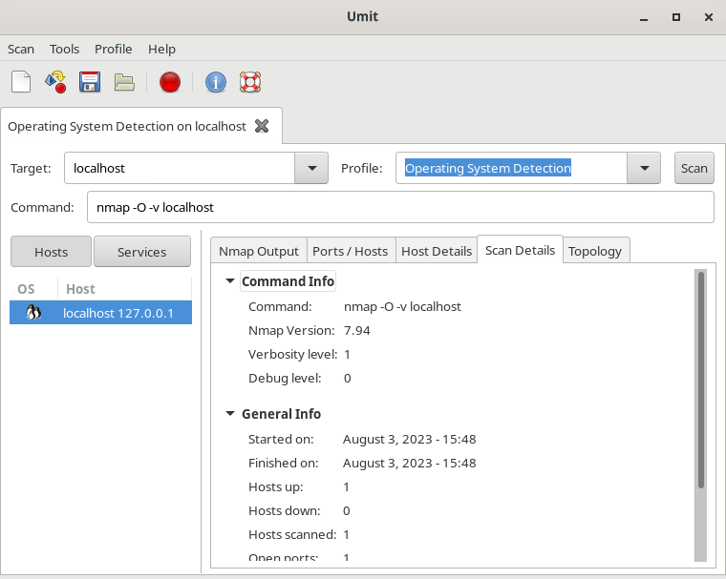Image resolution: width=726 pixels, height=579 pixels.
Task: Collapse the General Info section
Action: [x=229, y=413]
